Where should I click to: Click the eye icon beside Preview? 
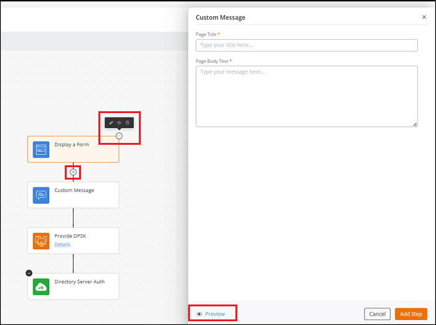(199, 314)
